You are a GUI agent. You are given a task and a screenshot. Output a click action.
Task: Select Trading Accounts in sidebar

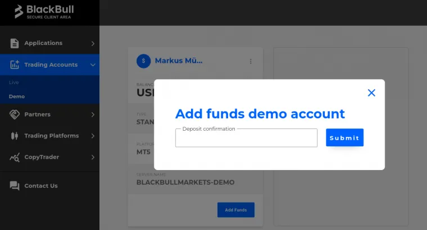pyautogui.click(x=49, y=65)
